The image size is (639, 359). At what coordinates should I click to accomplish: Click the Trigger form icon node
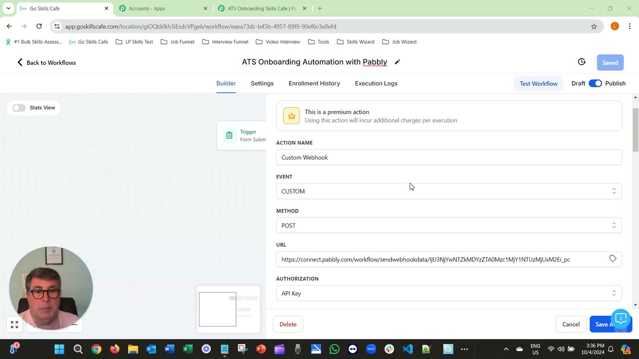pos(229,136)
